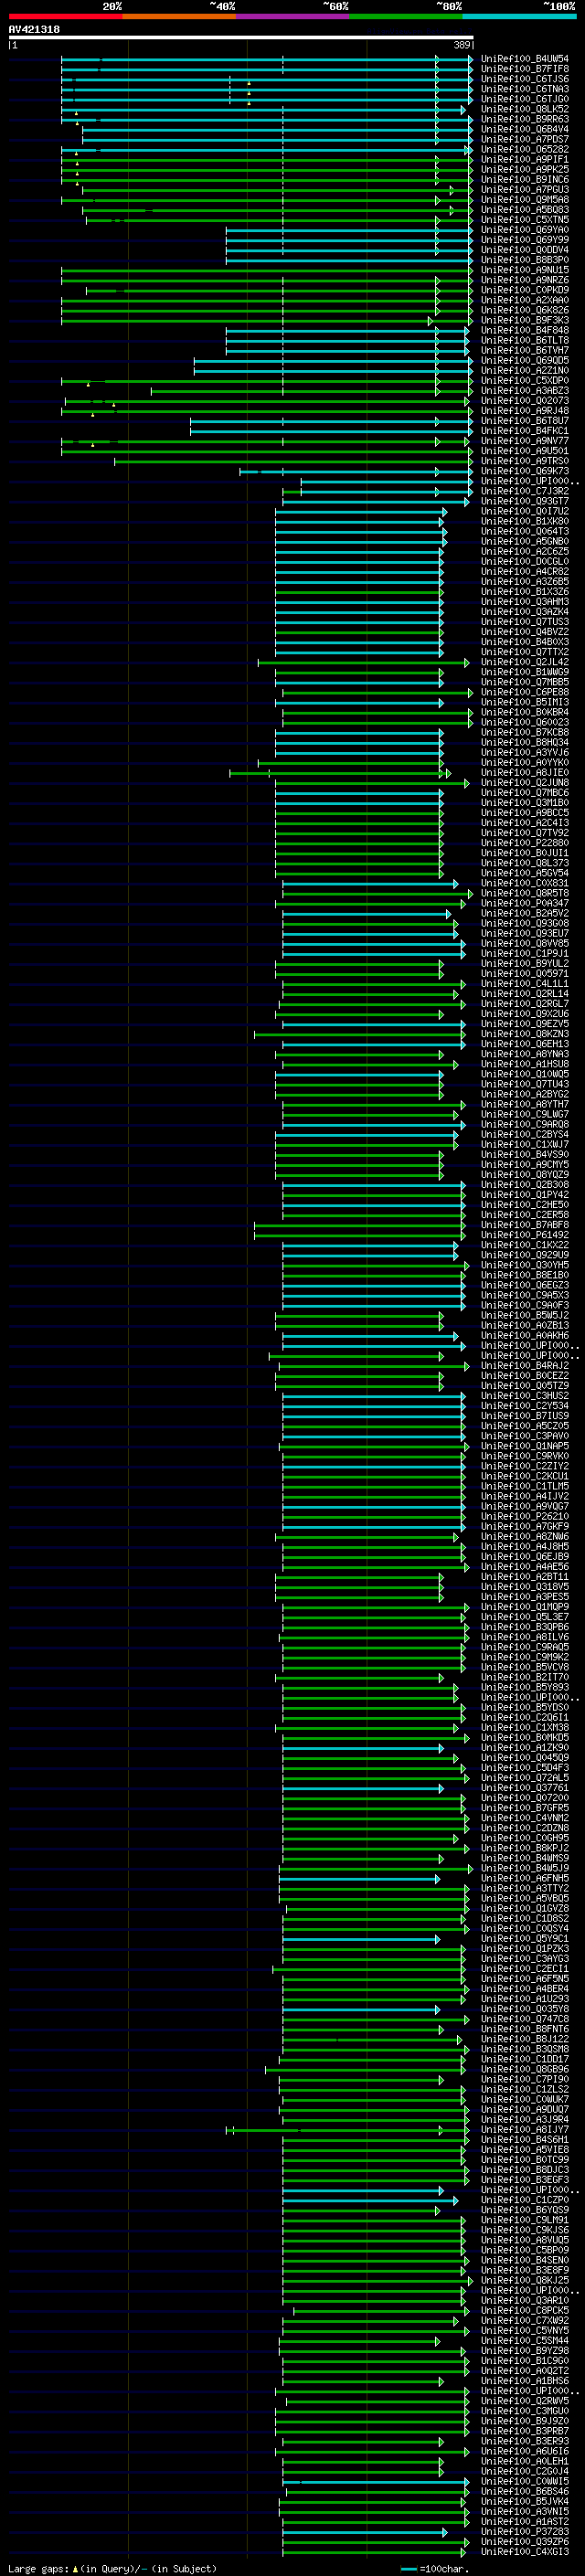
Task: Select hit label UniRef100_Q69QD5
Action: (x=525, y=360)
